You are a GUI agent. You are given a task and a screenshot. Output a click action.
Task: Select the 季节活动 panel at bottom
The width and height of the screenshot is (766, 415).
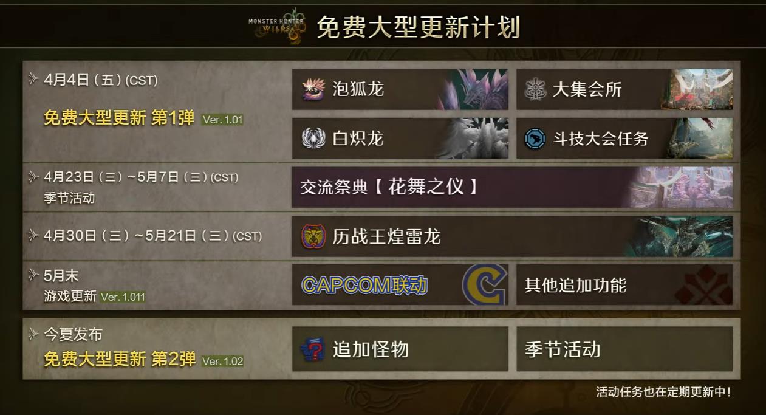(x=624, y=349)
